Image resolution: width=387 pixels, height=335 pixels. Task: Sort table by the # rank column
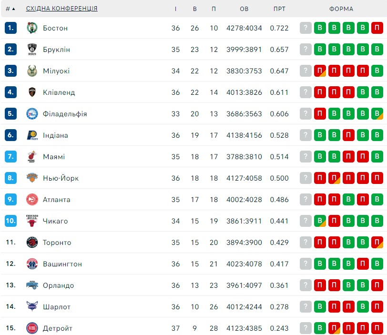pyautogui.click(x=10, y=9)
